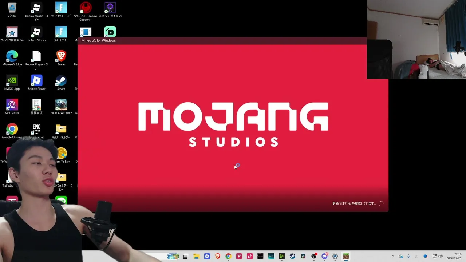The height and width of the screenshot is (262, 466).
Task: Open the volume control in system tray
Action: click(441, 256)
